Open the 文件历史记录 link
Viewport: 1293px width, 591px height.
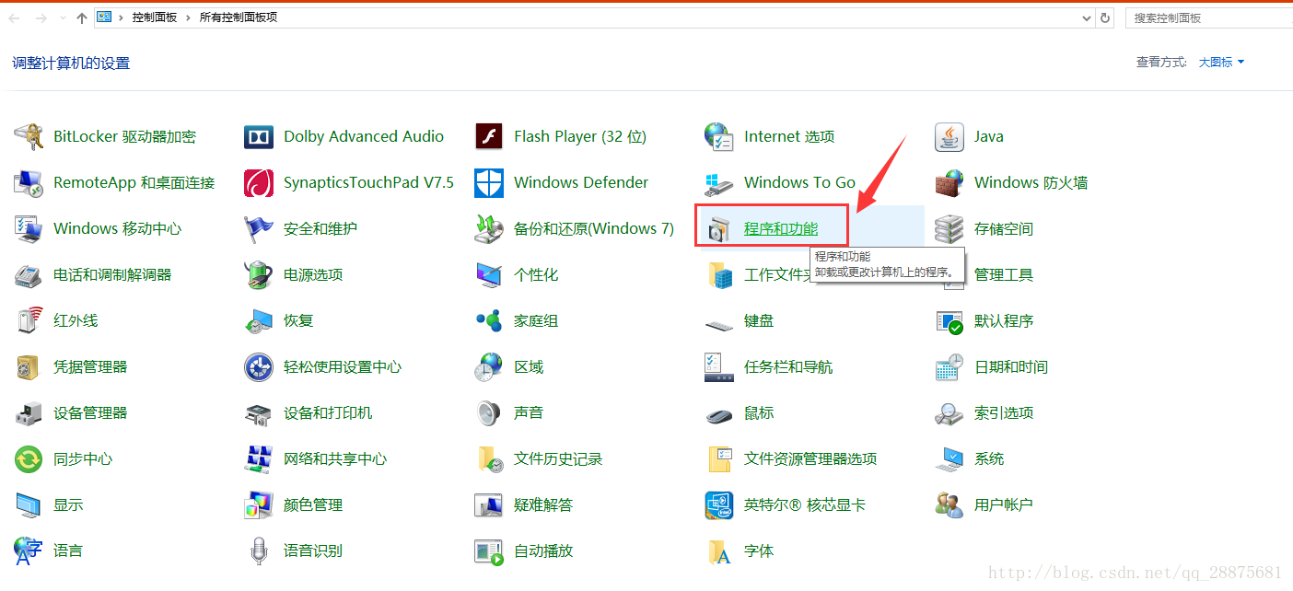tap(558, 458)
